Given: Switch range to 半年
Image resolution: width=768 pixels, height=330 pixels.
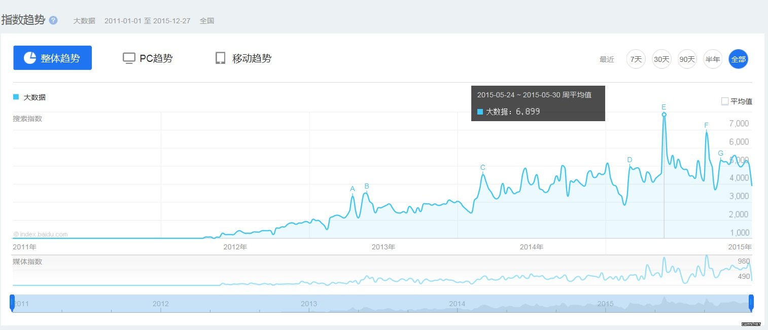Looking at the screenshot, I should point(713,59).
